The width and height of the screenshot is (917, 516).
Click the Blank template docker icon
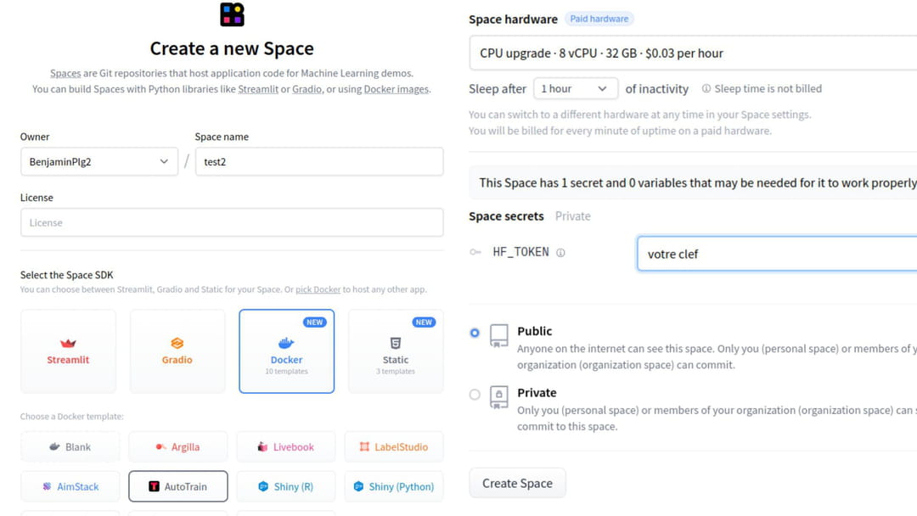pos(54,446)
